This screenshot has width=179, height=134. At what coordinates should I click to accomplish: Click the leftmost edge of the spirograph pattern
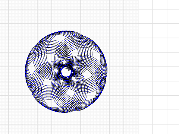pos(25,72)
